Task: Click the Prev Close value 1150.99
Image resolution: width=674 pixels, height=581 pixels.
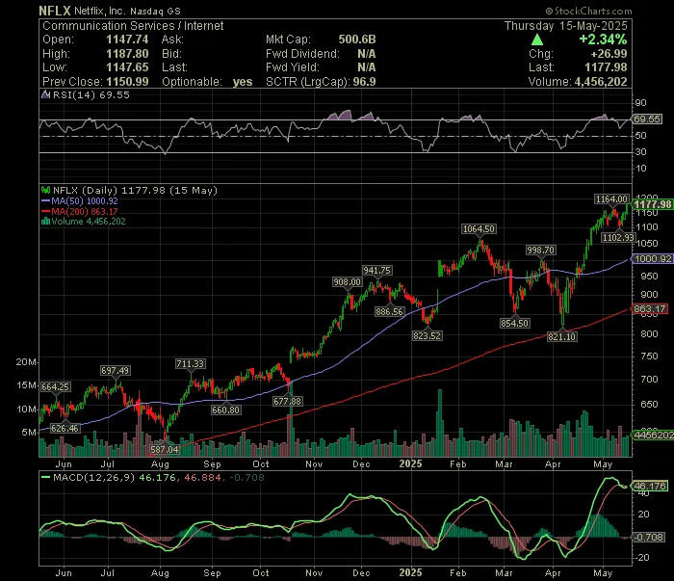Action: [127, 82]
